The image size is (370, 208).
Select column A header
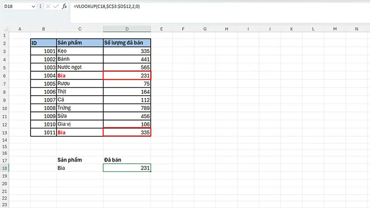click(x=20, y=29)
